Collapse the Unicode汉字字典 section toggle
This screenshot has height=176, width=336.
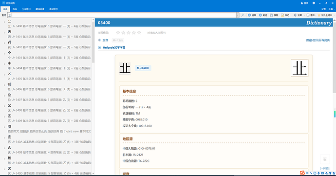(x=100, y=47)
